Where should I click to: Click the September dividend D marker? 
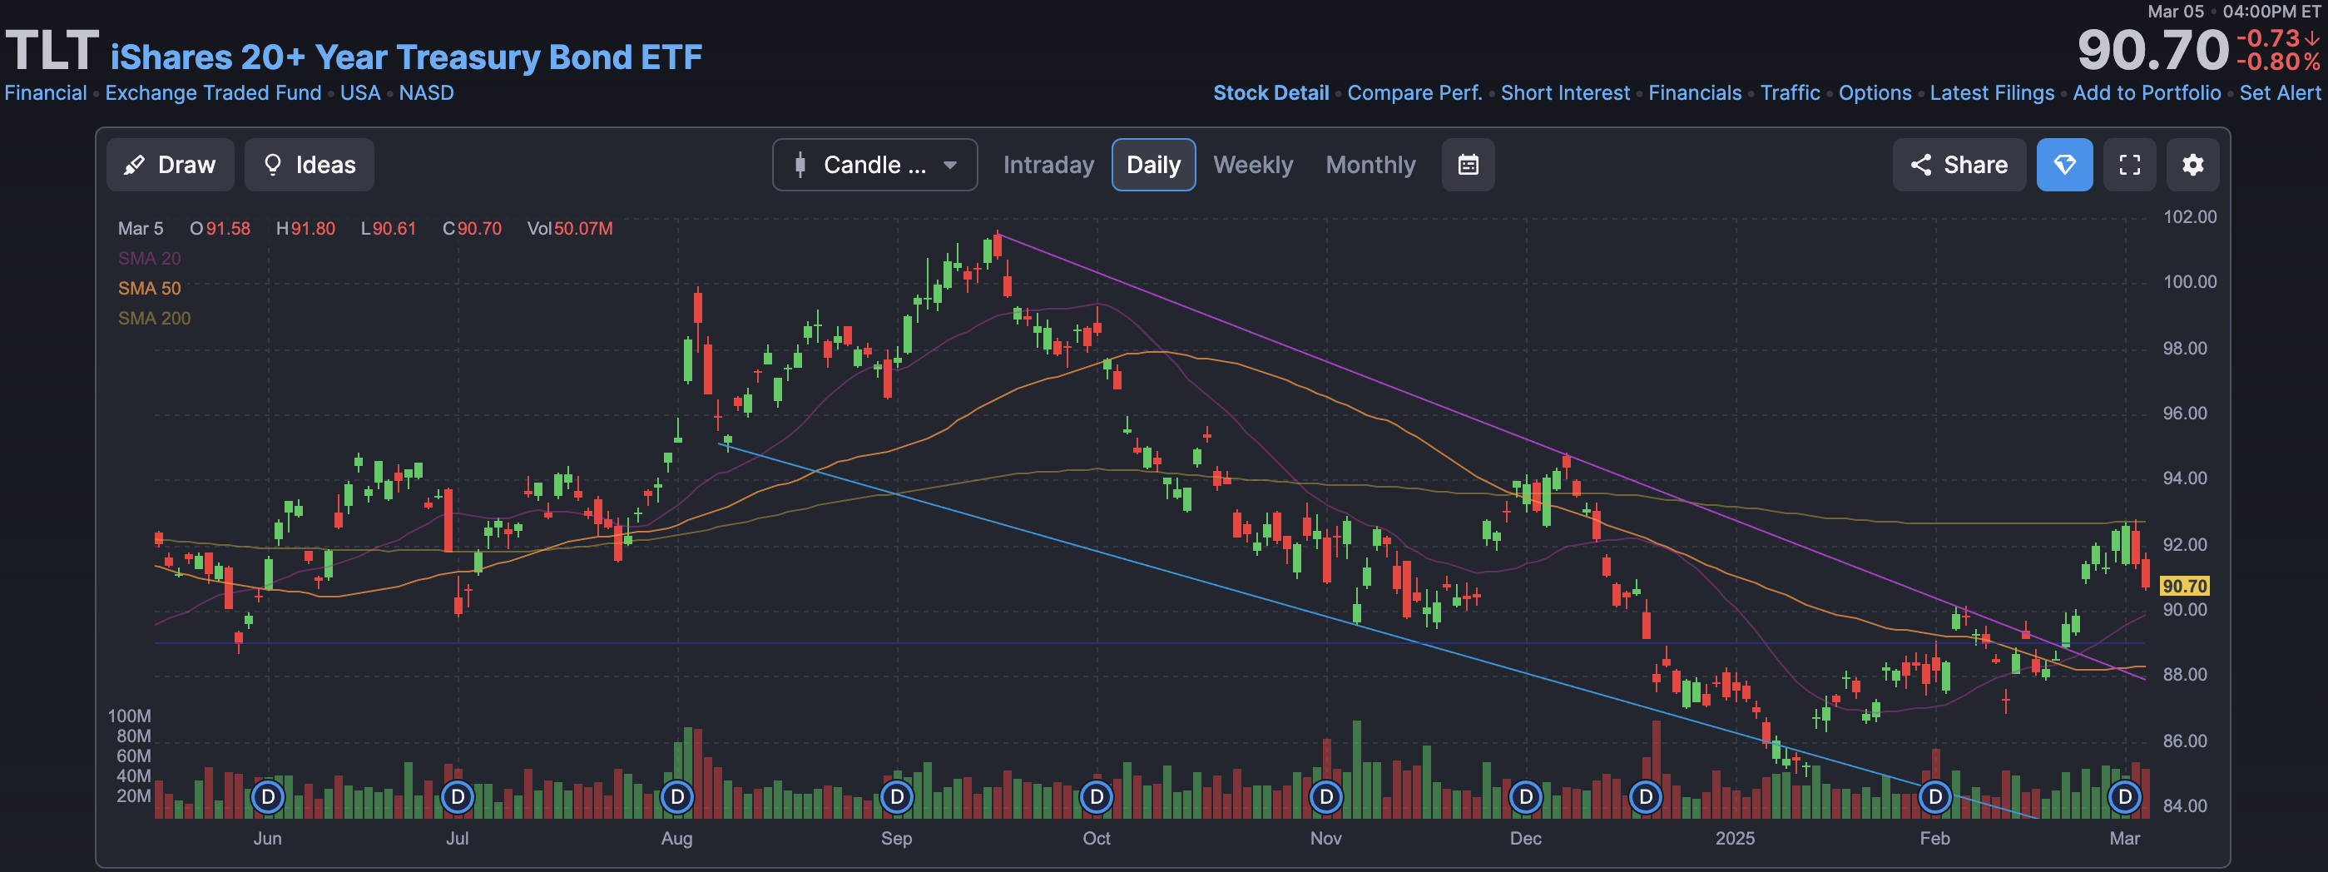coord(896,797)
